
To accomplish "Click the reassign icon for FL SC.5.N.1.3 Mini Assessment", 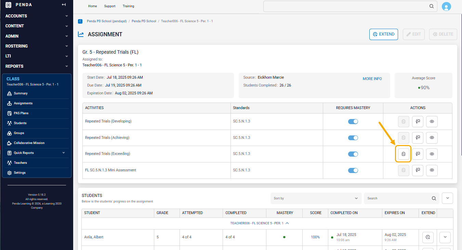I will [x=418, y=170].
